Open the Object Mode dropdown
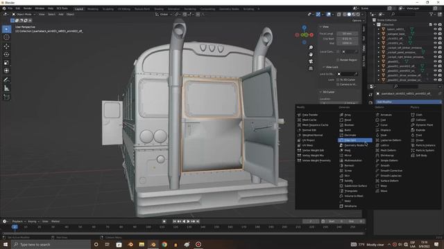This screenshot has height=249, width=444. click(24, 14)
